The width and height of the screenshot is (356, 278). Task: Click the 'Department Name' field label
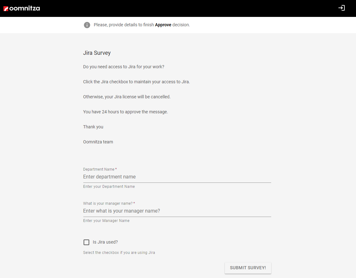pos(99,169)
